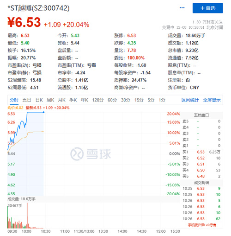Click the 雪球 watermark logo in chart
This screenshot has width=231, height=236.
pyautogui.click(x=91, y=154)
